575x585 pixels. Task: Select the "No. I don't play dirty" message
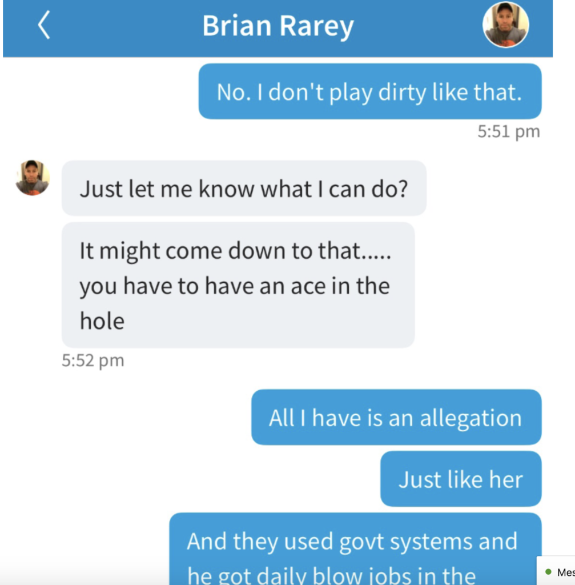(370, 91)
